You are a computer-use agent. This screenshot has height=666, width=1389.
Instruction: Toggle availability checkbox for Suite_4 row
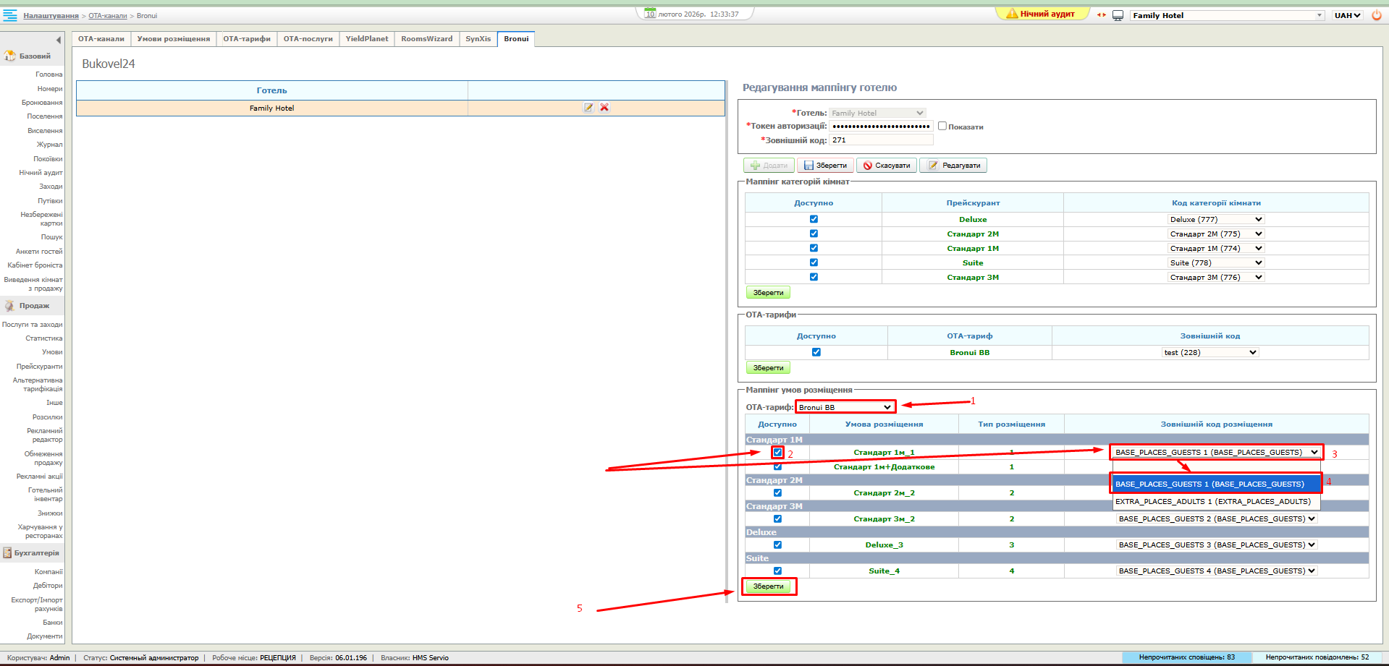[x=777, y=571]
